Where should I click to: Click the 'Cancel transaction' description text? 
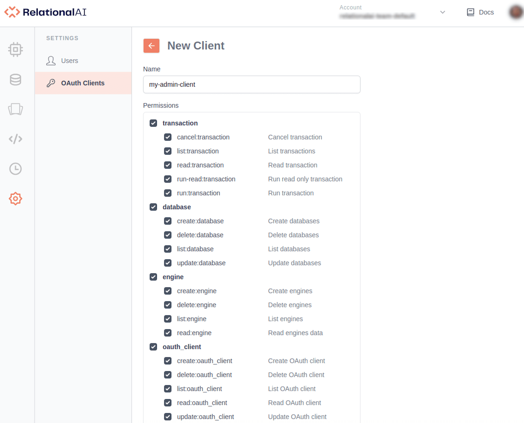coord(295,137)
